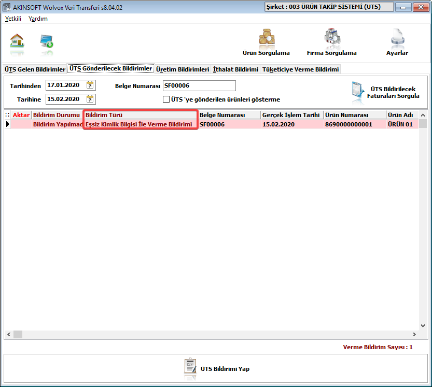
Task: Click the home house icon
Action: (17, 40)
